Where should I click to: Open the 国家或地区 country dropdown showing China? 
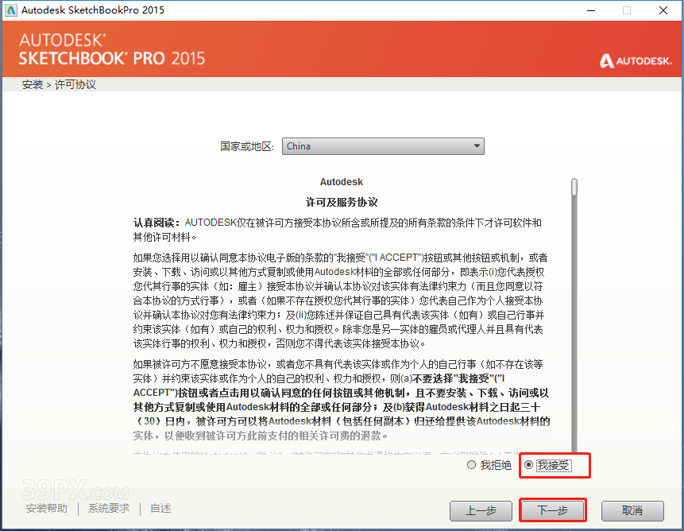point(383,146)
